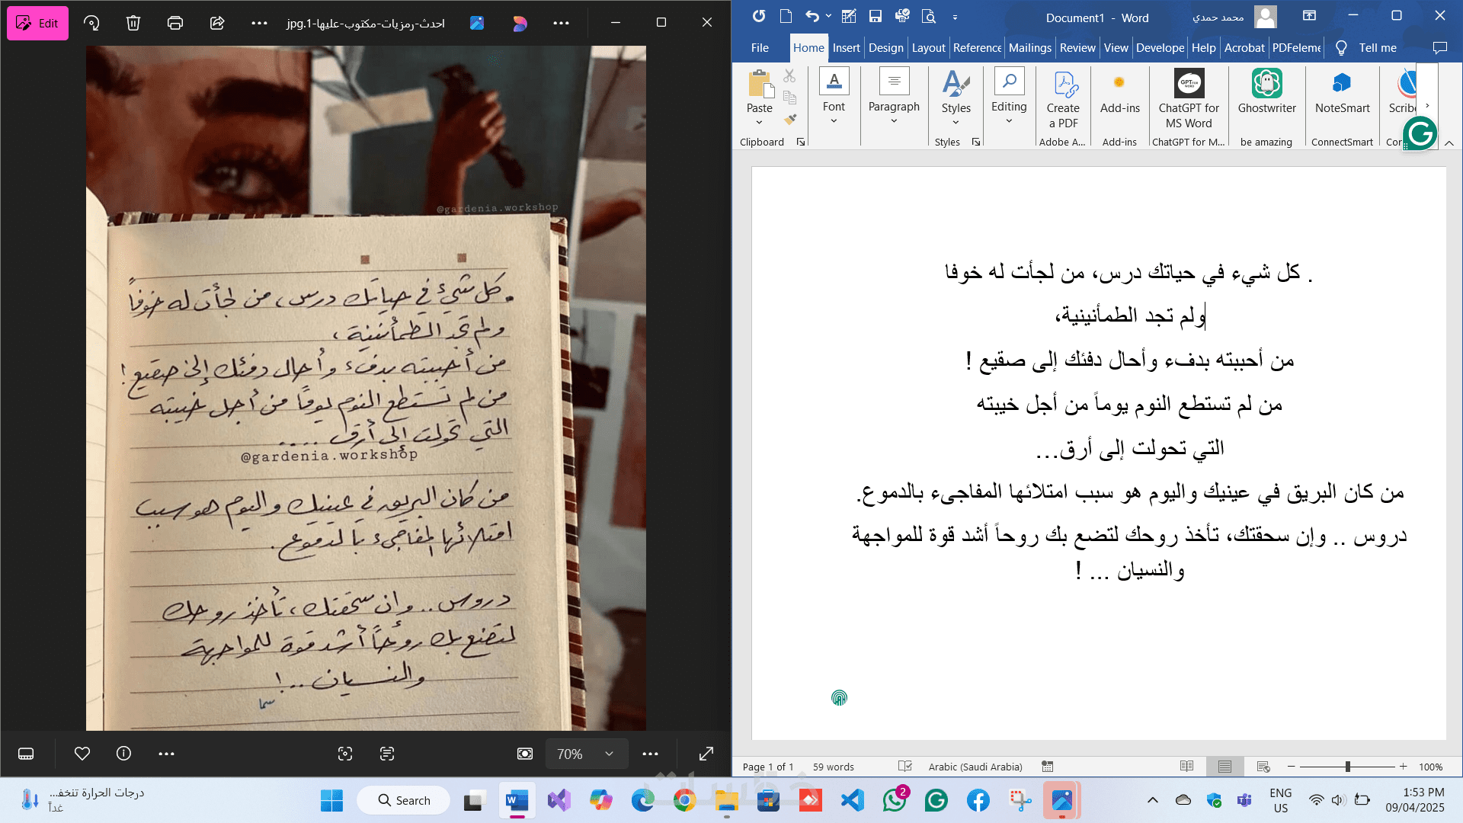This screenshot has width=1463, height=823.
Task: Delete the photo with trash icon
Action: point(133,23)
